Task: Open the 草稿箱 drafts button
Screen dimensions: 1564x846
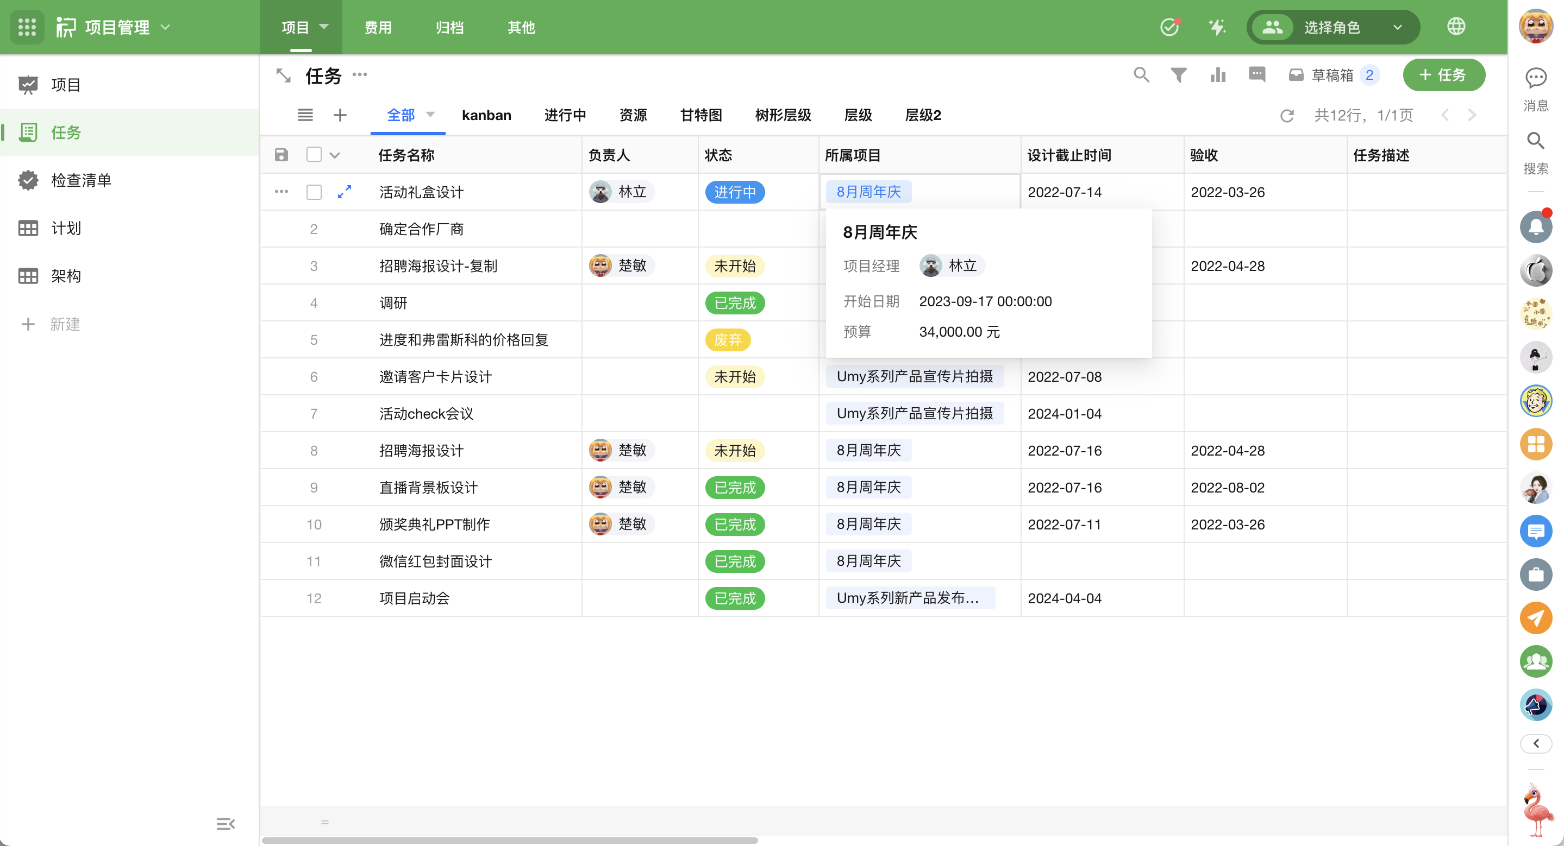Action: click(x=1332, y=75)
